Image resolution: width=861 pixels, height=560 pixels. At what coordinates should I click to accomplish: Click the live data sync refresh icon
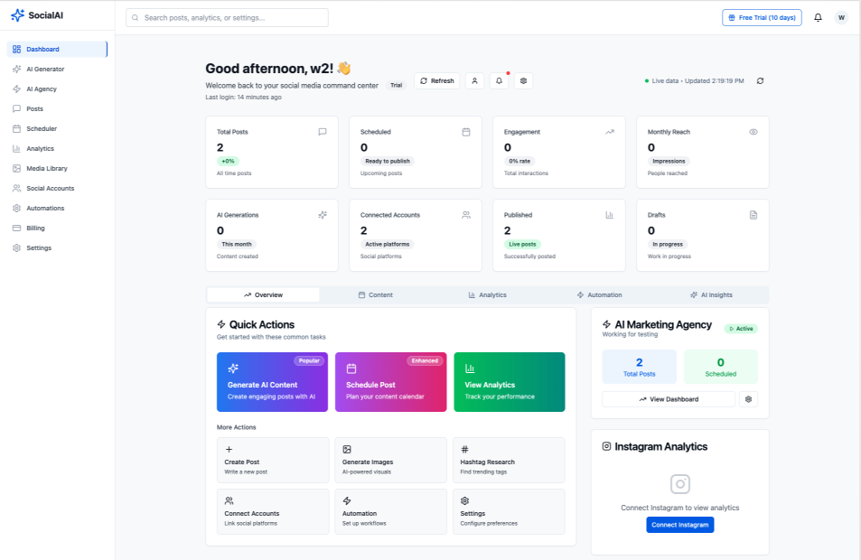pos(760,79)
